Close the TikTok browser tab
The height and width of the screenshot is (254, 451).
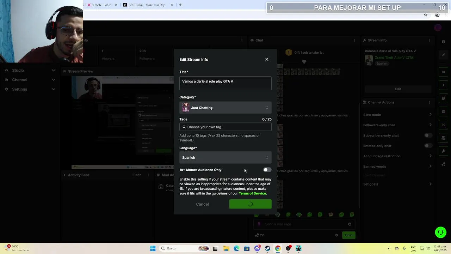point(172,5)
